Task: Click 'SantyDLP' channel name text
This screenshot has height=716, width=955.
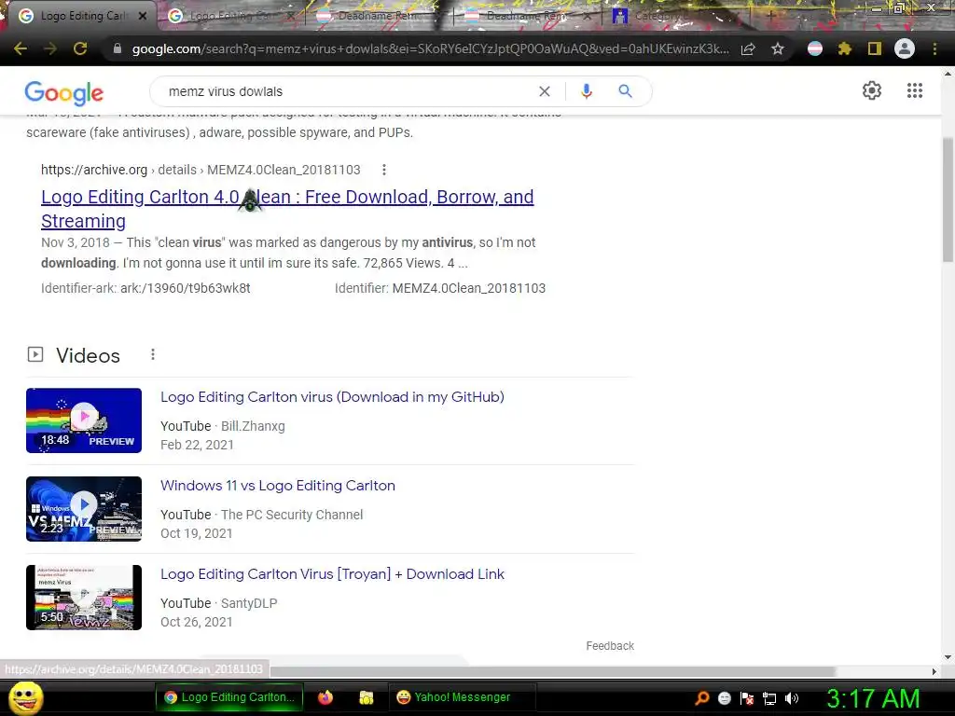Action: click(248, 603)
